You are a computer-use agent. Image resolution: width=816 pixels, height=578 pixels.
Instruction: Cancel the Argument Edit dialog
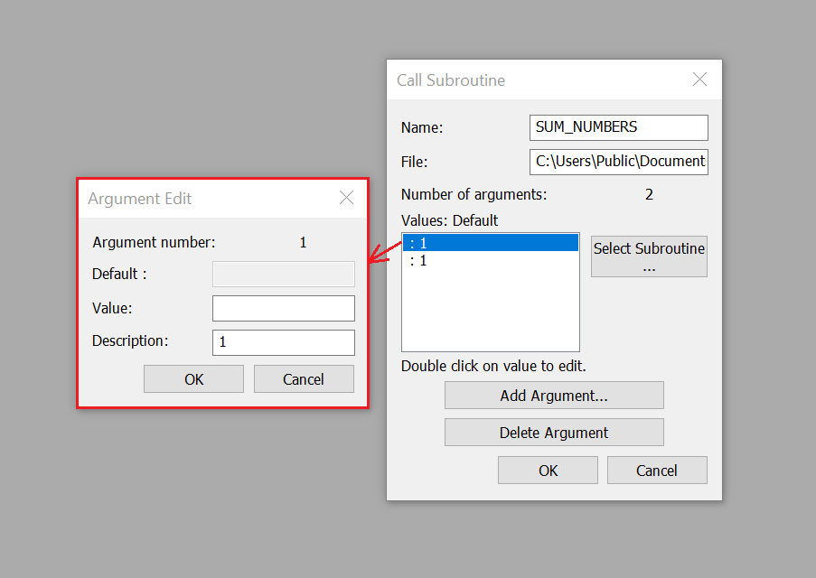(x=304, y=379)
